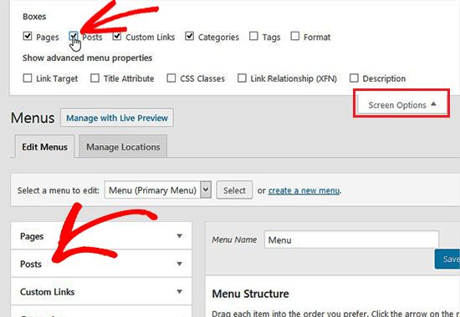Open the menu selection dropdown

click(x=158, y=190)
